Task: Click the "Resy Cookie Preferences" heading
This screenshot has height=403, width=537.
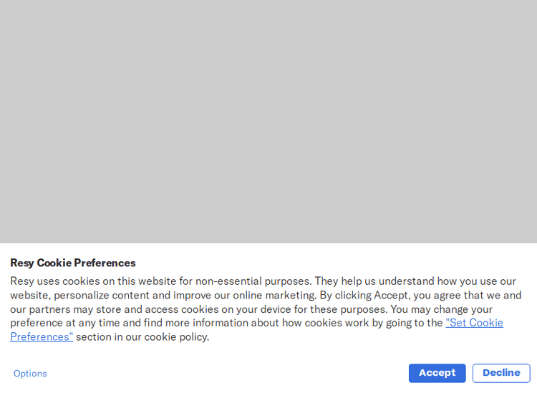Action: click(x=72, y=263)
